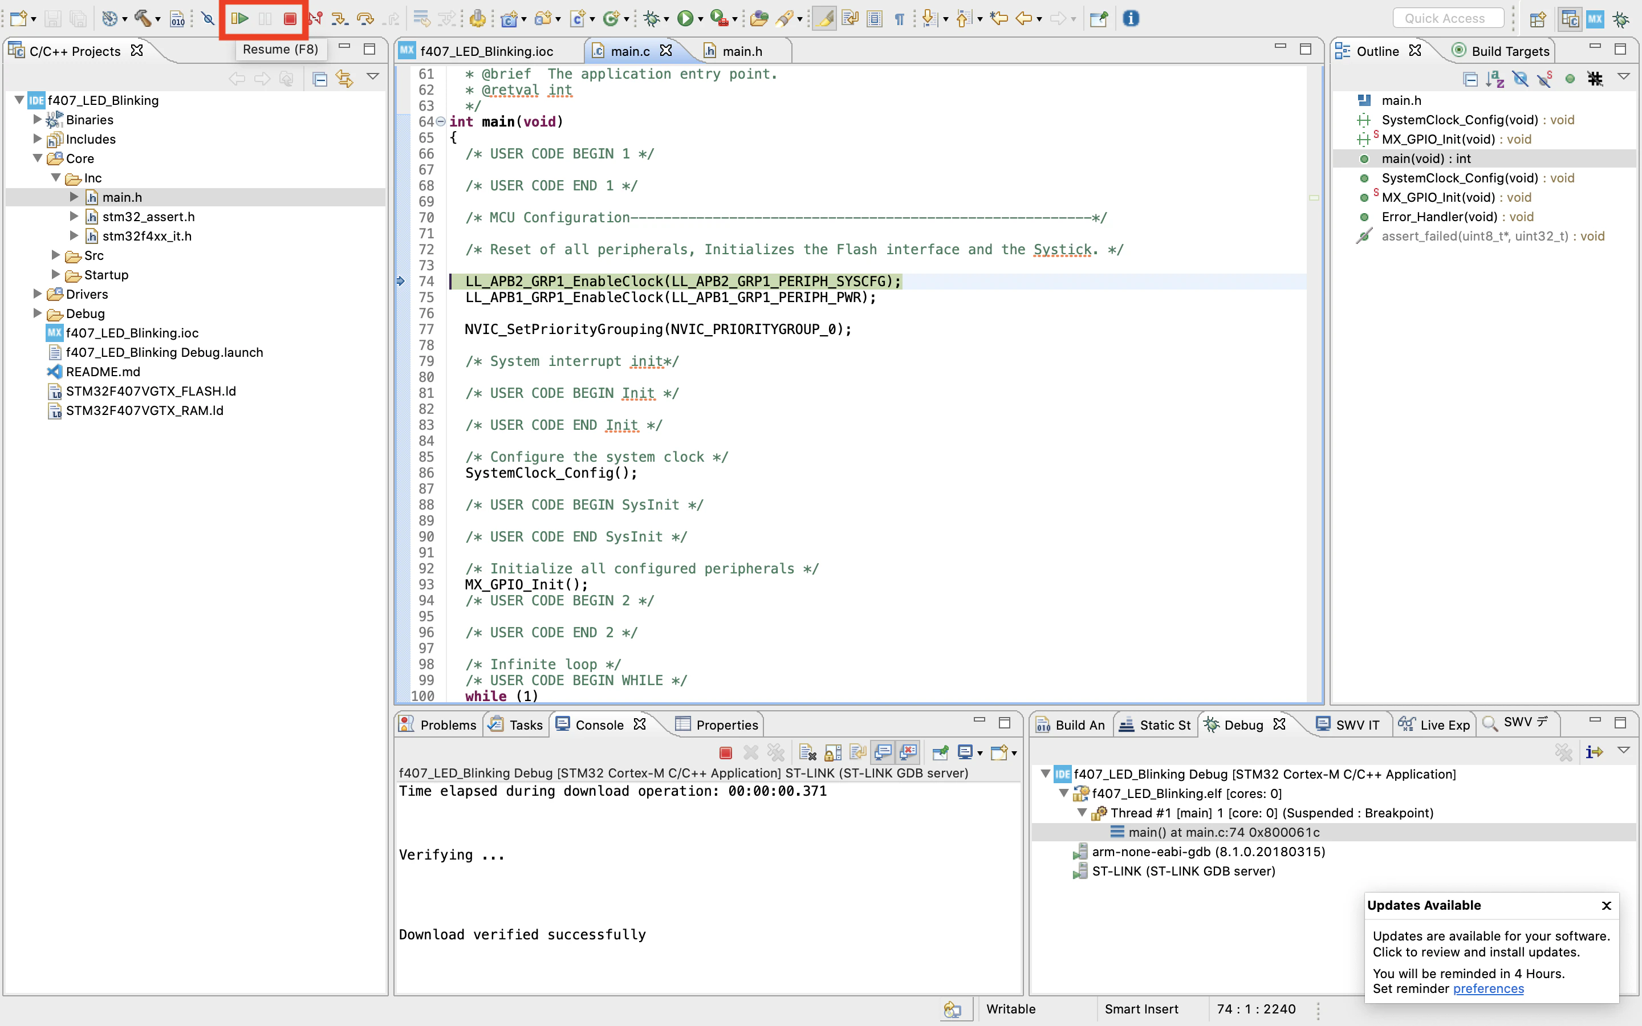Expand the Src folder in the project tree
This screenshot has width=1642, height=1026.
coord(56,255)
